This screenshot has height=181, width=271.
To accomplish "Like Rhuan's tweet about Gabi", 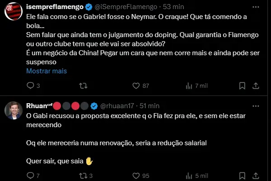I will coord(136,176).
